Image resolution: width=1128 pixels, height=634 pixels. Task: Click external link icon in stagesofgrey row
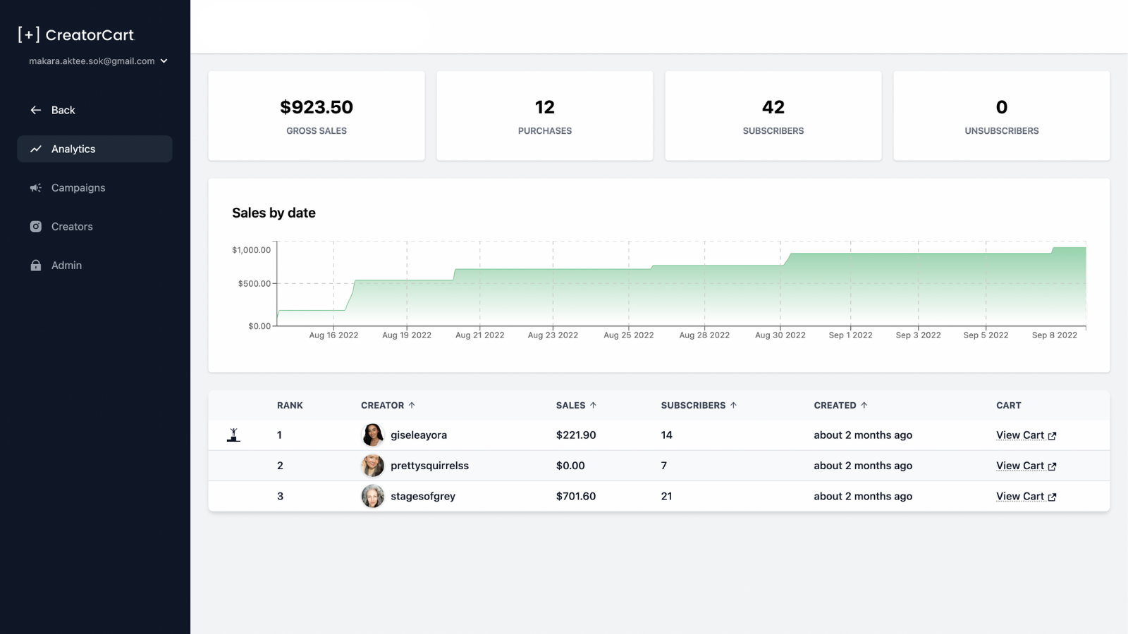tap(1052, 497)
